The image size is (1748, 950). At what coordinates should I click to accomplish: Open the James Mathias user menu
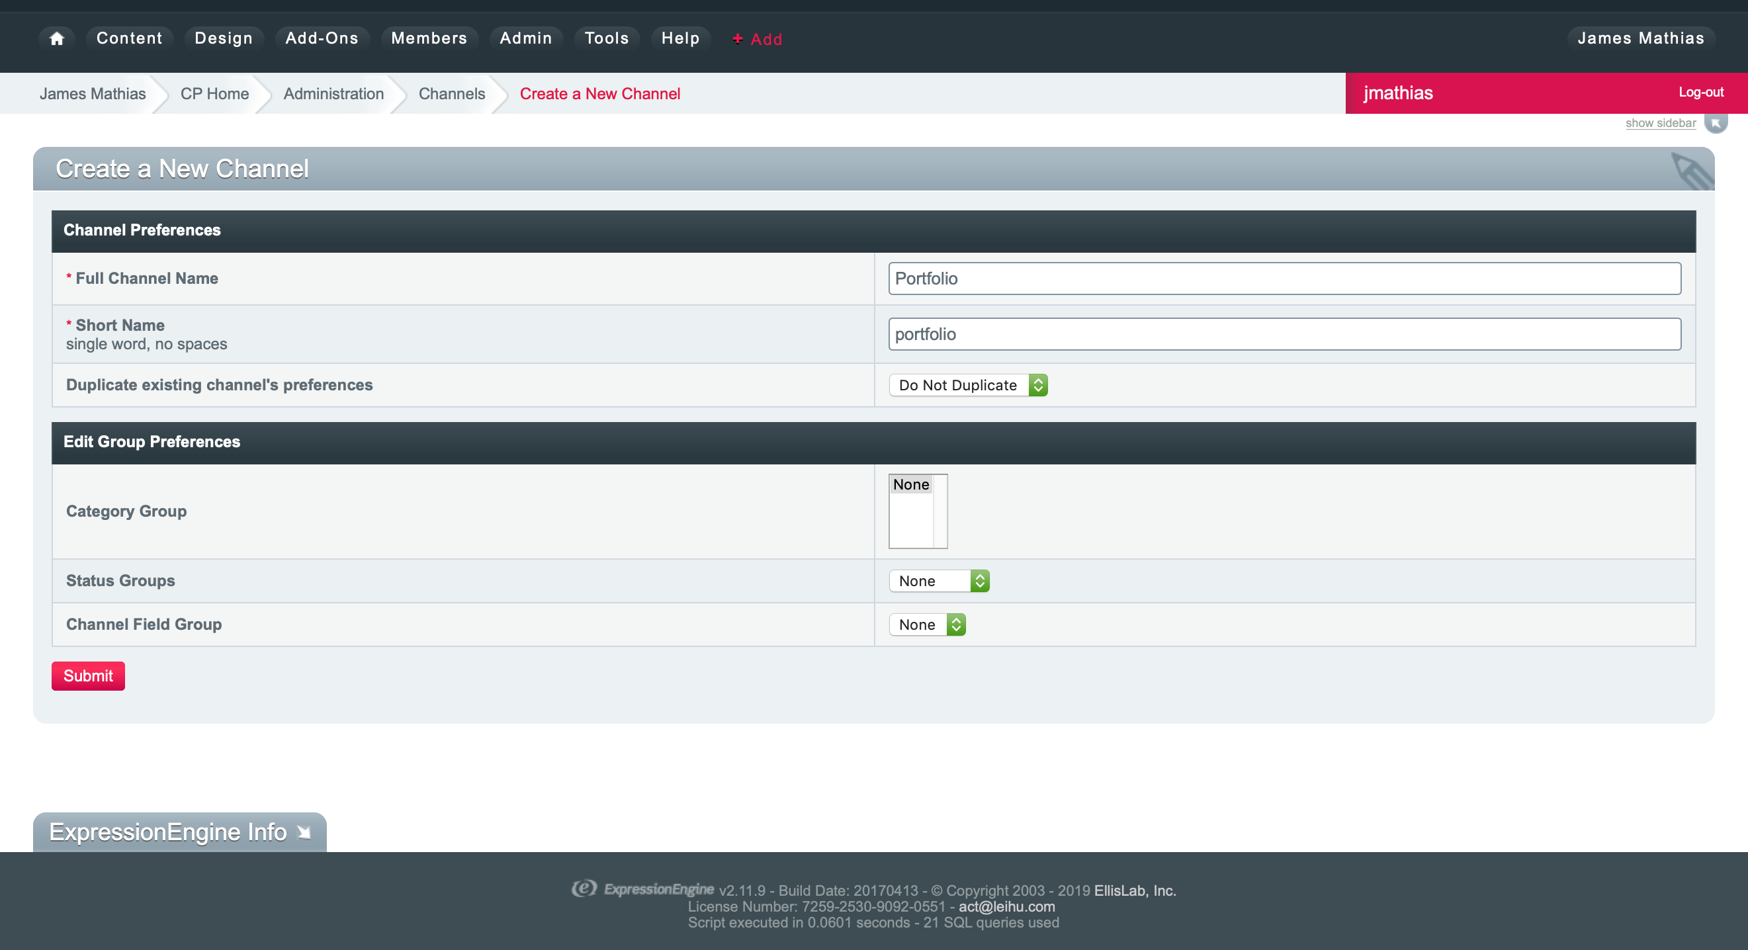coord(1641,38)
